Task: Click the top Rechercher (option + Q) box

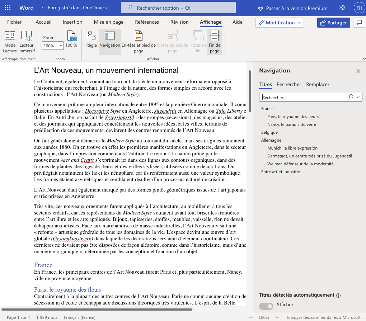Action: [x=178, y=8]
